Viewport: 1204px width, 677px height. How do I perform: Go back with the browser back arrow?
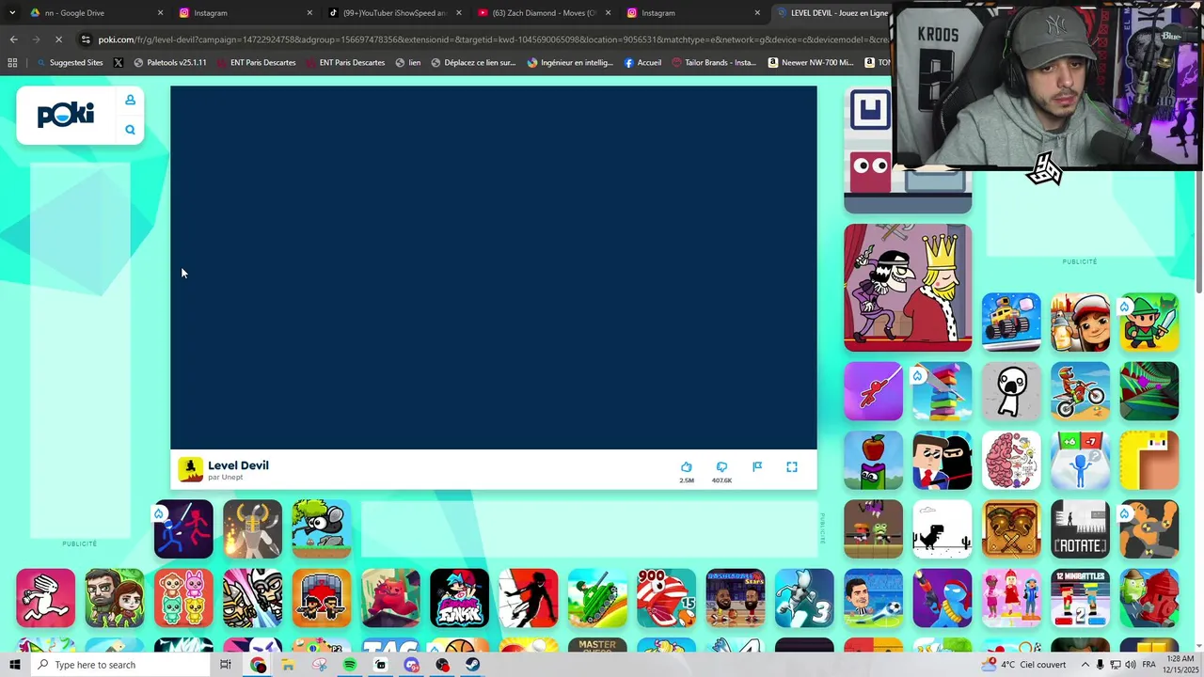tap(13, 39)
